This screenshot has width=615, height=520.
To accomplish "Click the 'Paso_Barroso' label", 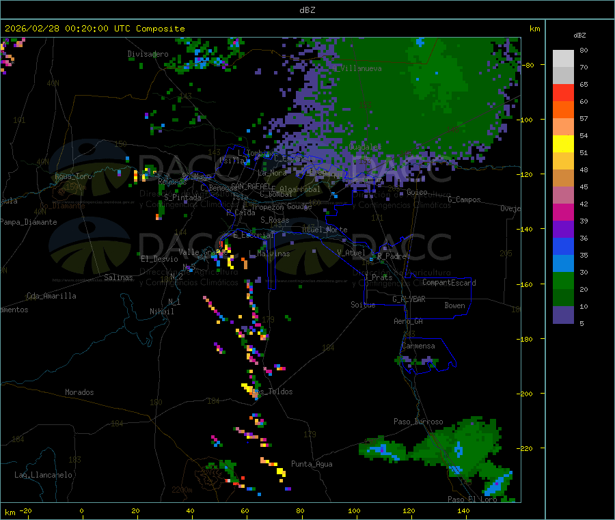I will pyautogui.click(x=418, y=422).
